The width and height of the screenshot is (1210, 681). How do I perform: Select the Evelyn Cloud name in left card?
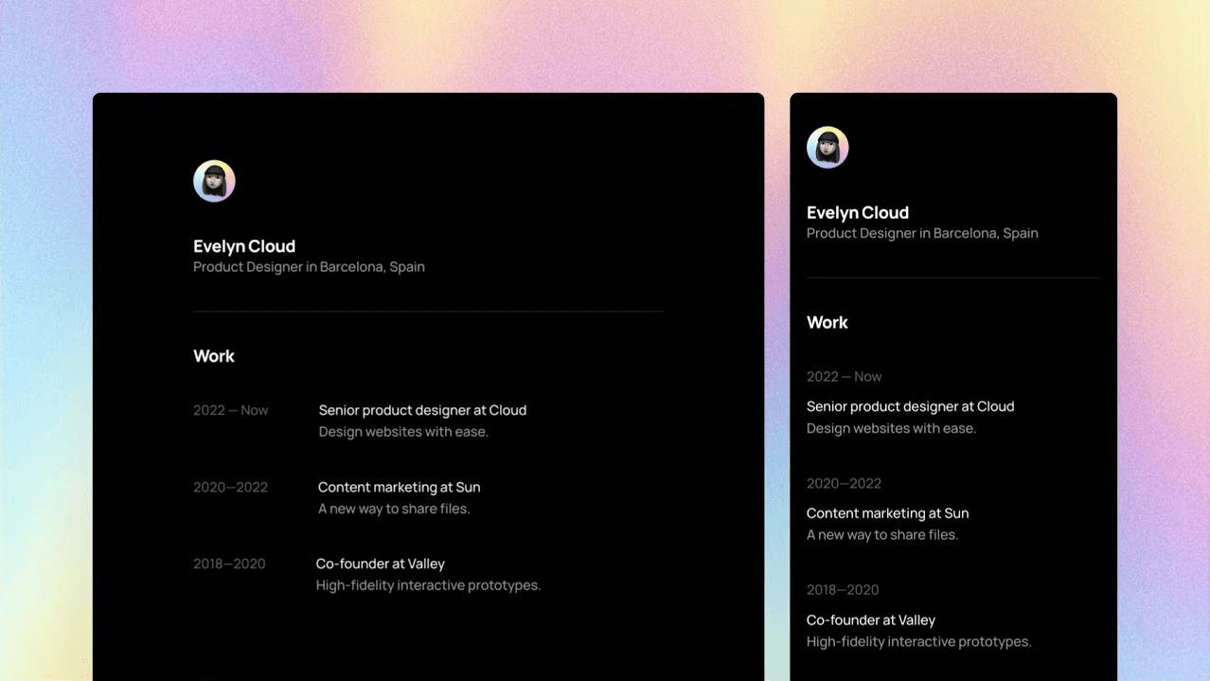tap(244, 246)
